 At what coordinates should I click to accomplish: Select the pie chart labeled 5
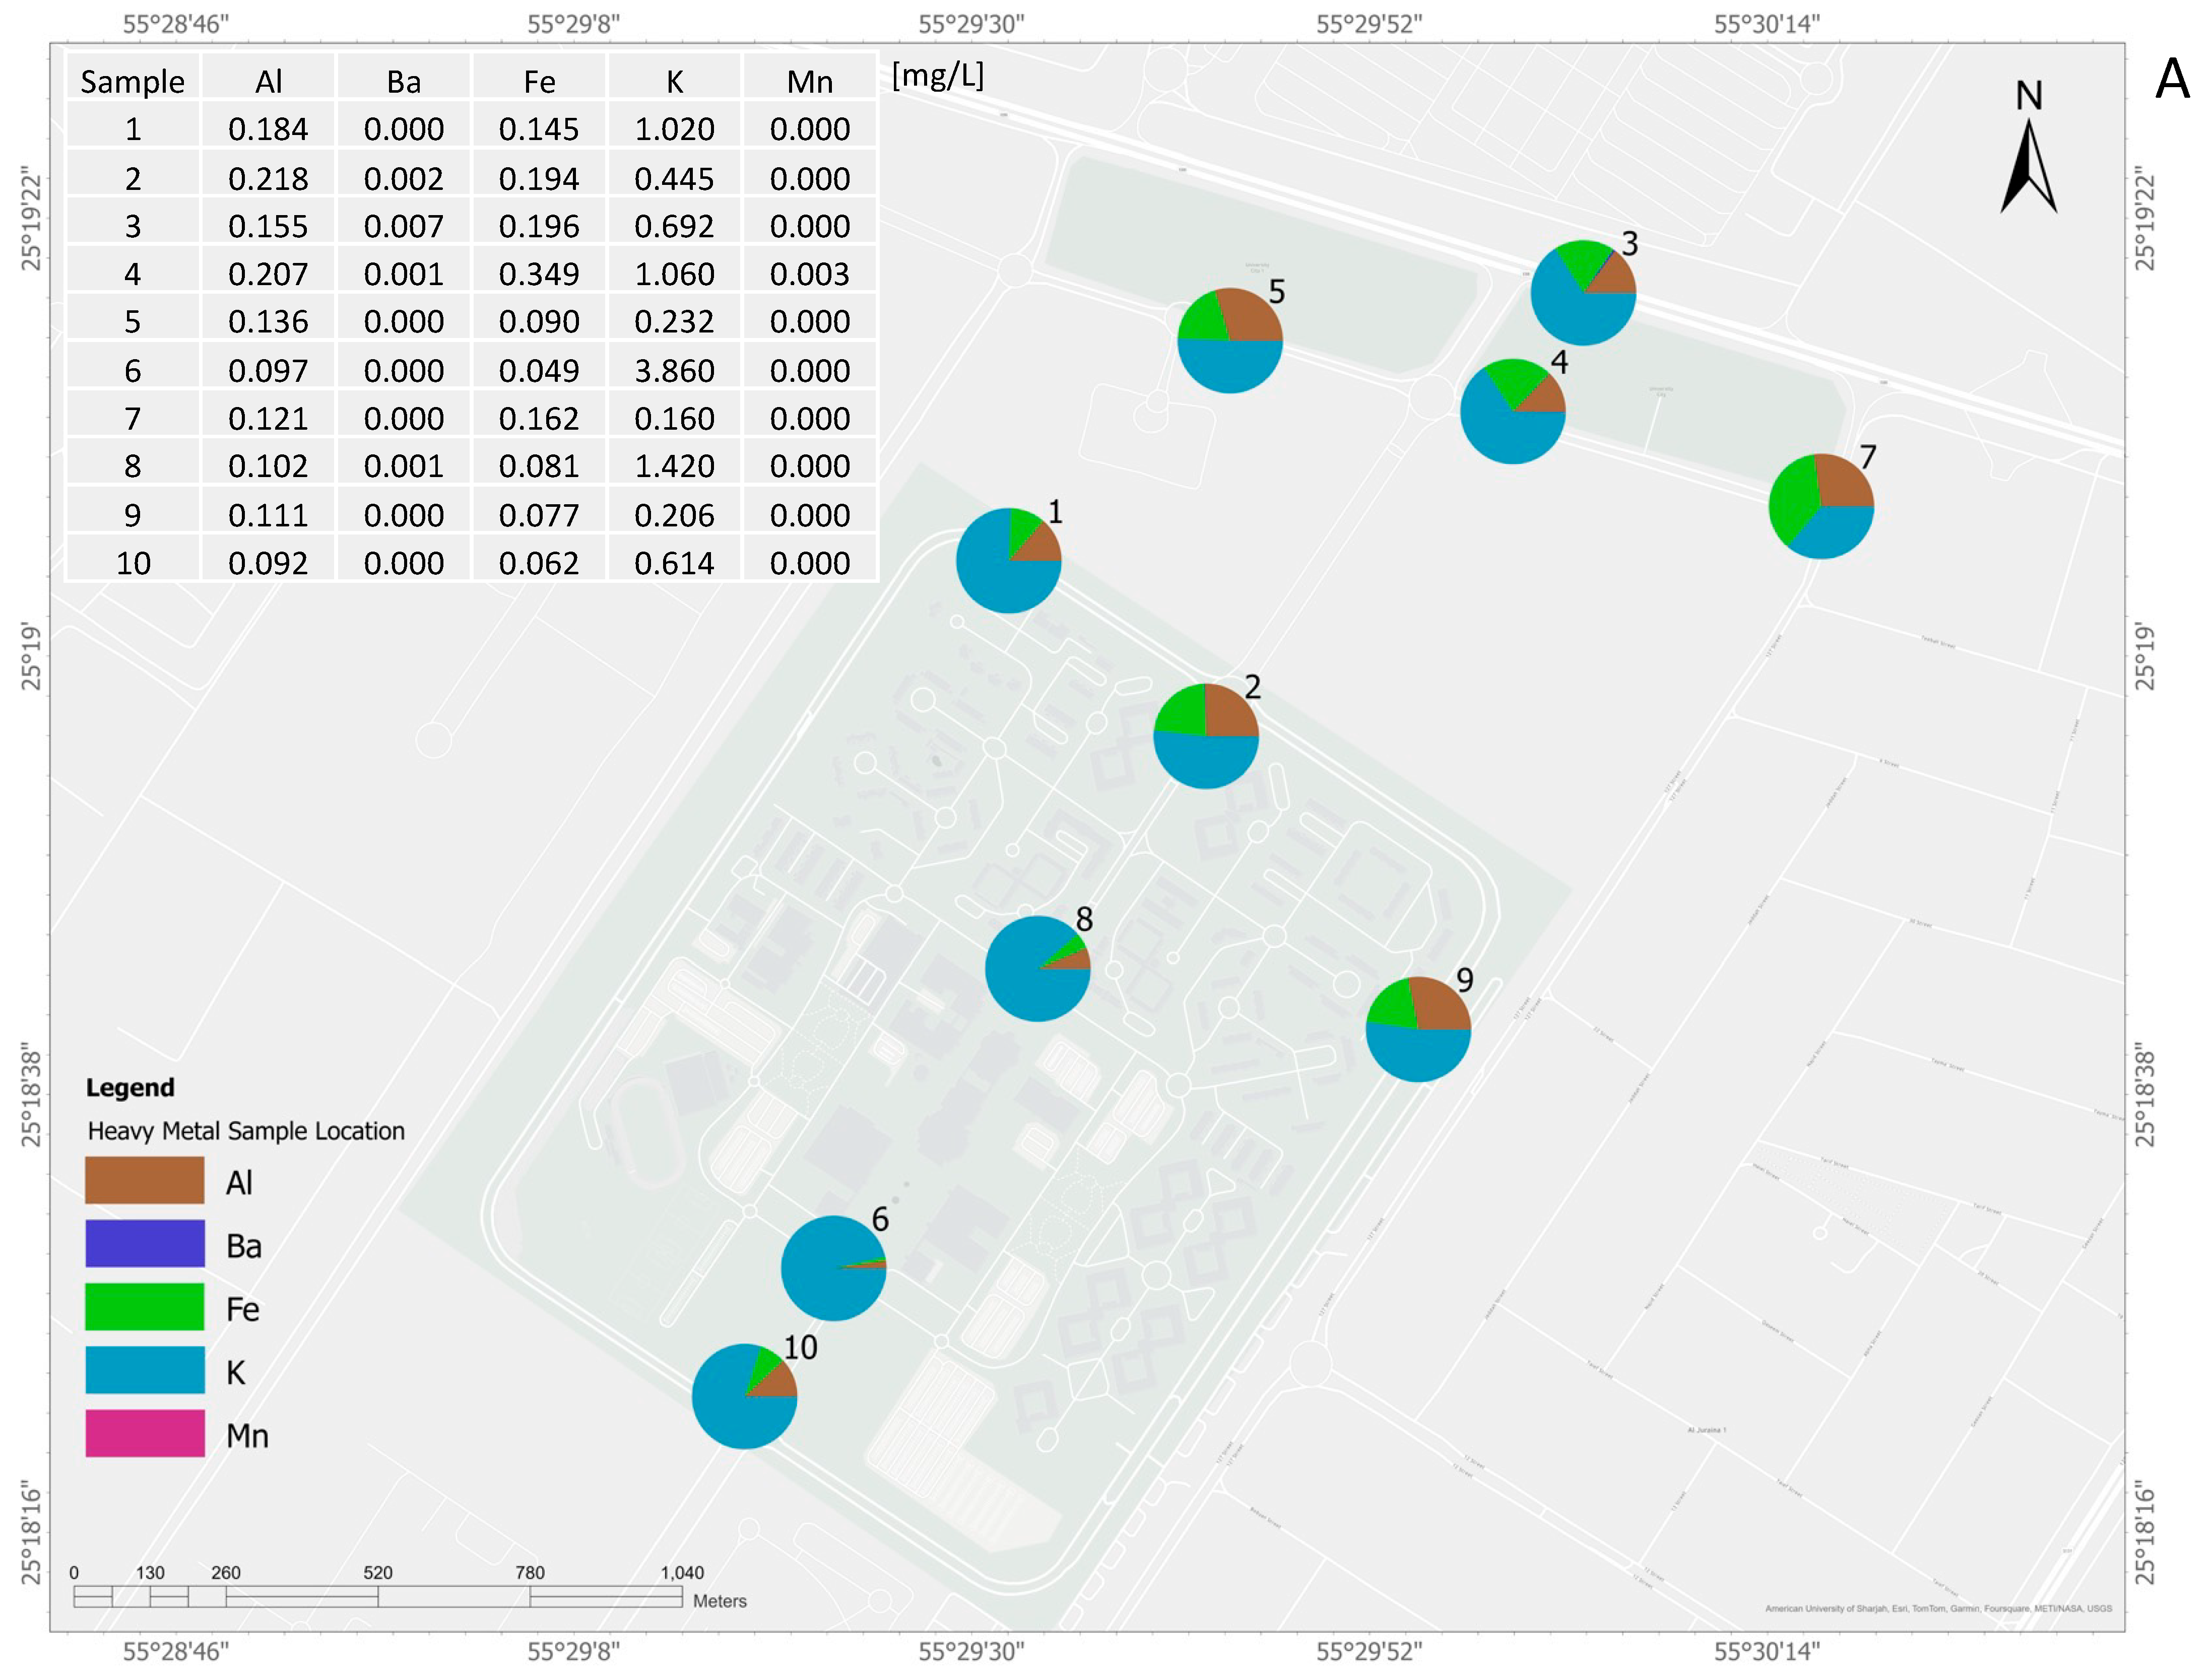pos(1229,340)
